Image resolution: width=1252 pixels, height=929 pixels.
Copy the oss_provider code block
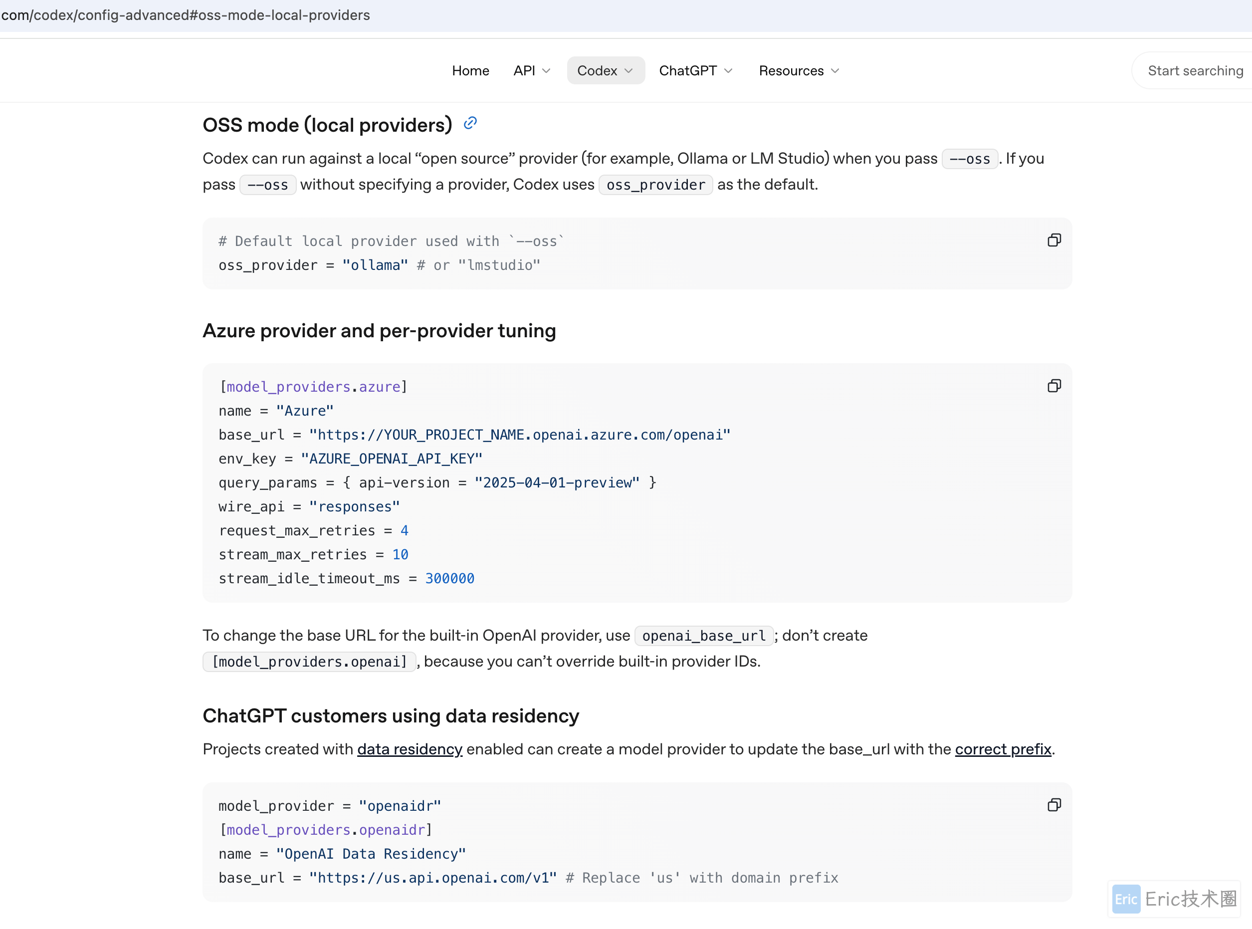(1053, 240)
